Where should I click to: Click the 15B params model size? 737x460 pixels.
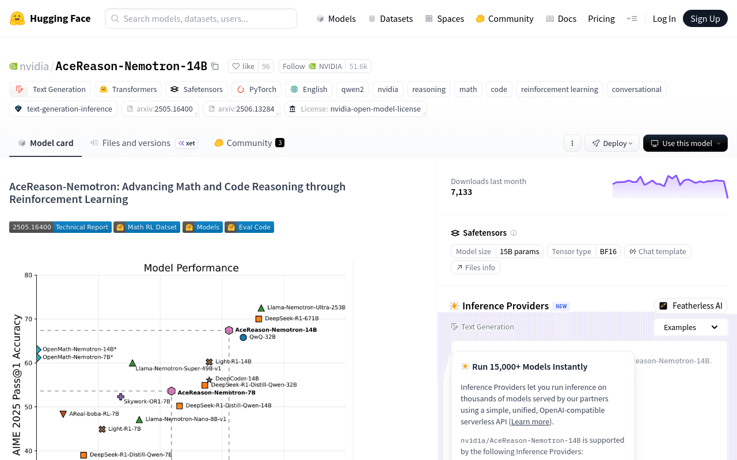click(519, 251)
